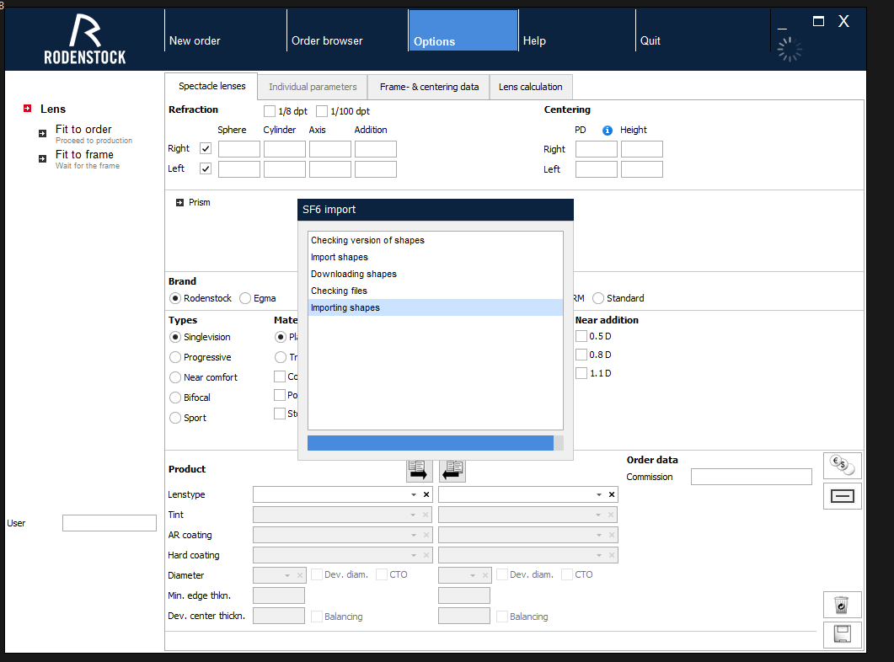
Task: Click the SF6 import progress bar
Action: 436,443
